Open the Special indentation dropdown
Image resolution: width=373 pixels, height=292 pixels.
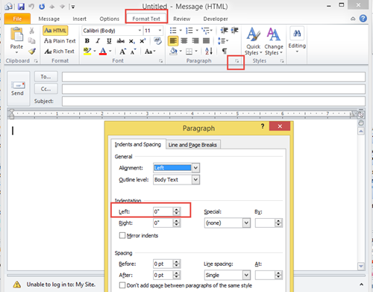[246, 223]
